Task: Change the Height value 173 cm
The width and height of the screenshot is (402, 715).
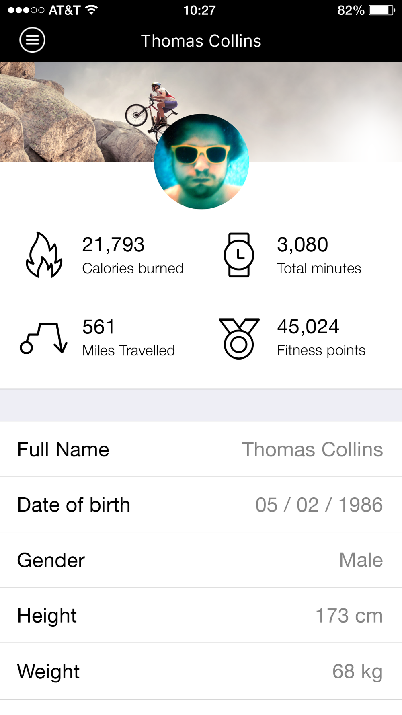Action: pyautogui.click(x=349, y=615)
